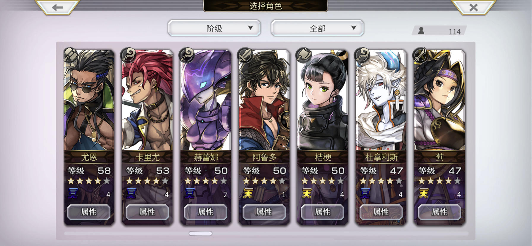Click the staff weapon icon on 卡里尤's card

click(128, 55)
